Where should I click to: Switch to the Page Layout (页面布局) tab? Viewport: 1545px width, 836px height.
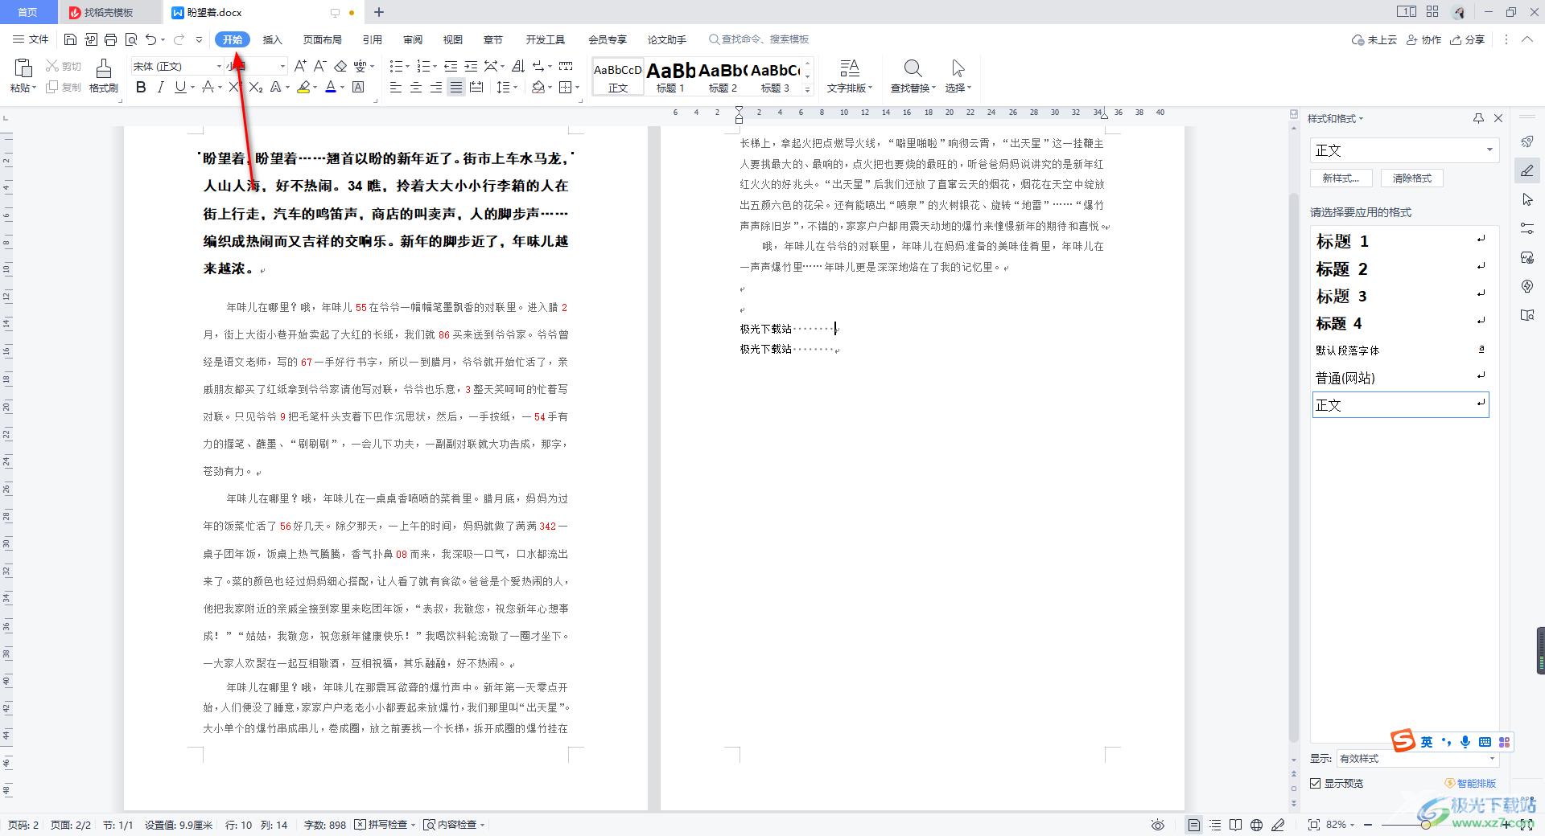[x=322, y=39]
